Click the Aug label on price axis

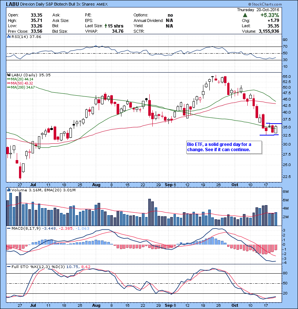(x=96, y=185)
